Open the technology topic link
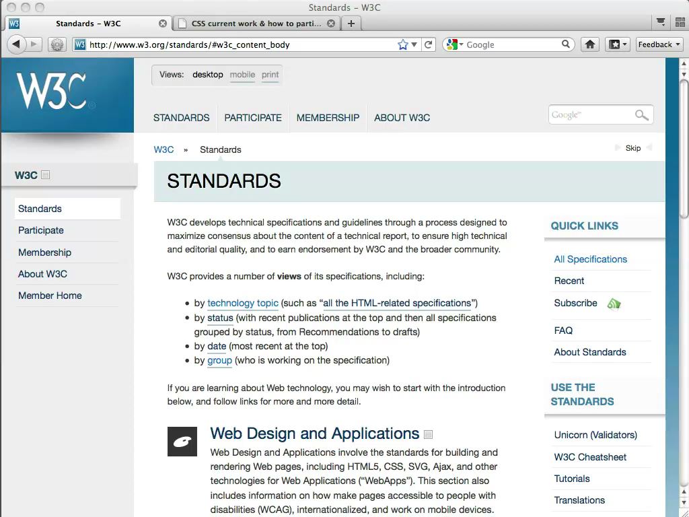 (242, 303)
